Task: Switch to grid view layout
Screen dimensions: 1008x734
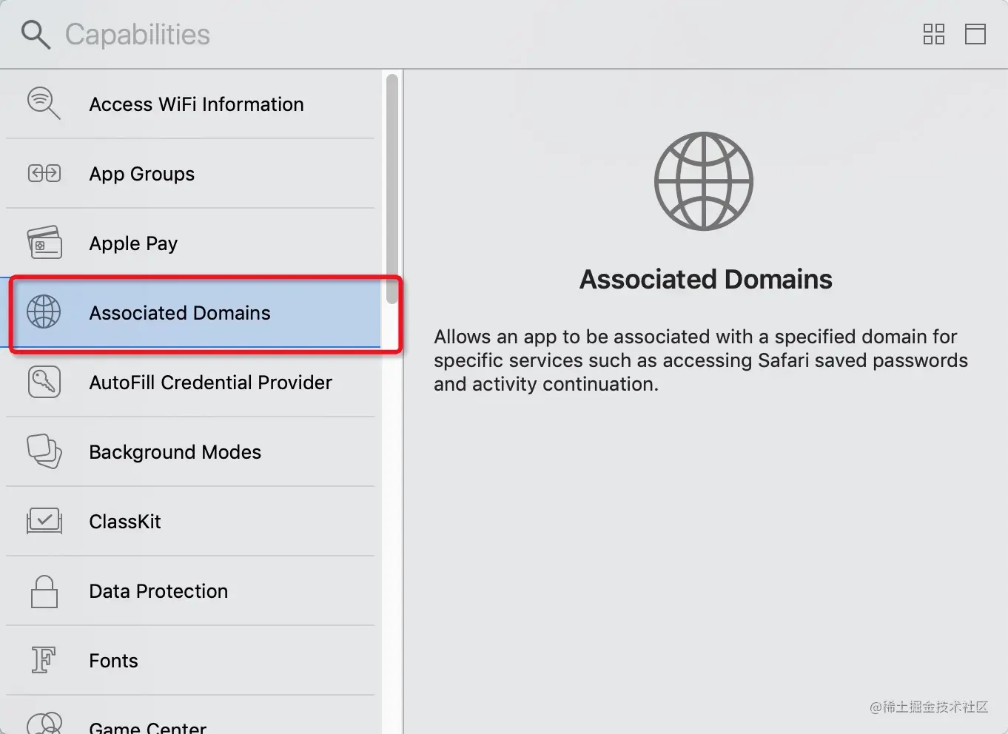Action: point(934,34)
